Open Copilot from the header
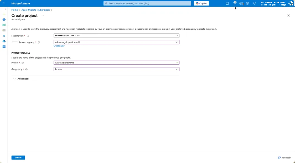The height and width of the screenshot is (163, 295). click(201, 3)
